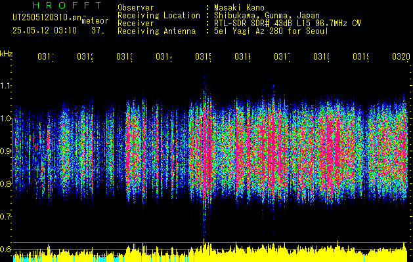This screenshot has height=262, width=413.
Task: Select observer name Masaki Kano
Action: pyautogui.click(x=239, y=7)
